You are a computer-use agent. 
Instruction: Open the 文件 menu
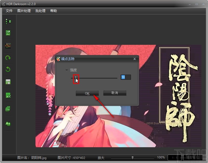click(x=9, y=11)
